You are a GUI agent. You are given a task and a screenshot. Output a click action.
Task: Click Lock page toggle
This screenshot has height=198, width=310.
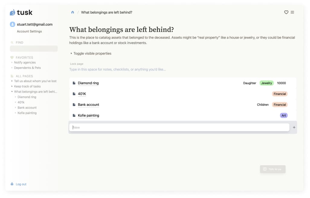coord(76,64)
